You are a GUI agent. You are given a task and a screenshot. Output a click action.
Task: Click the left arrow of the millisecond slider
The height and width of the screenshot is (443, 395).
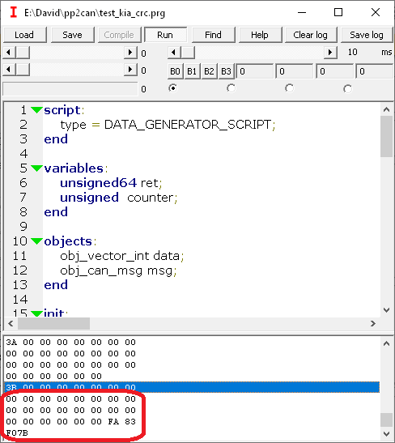pos(174,53)
